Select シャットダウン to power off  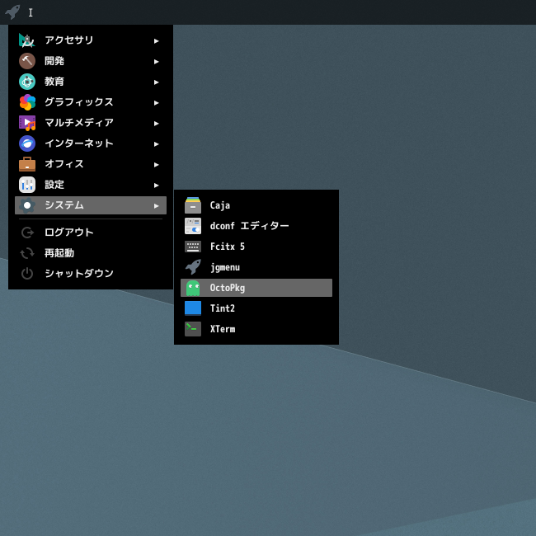click(78, 274)
